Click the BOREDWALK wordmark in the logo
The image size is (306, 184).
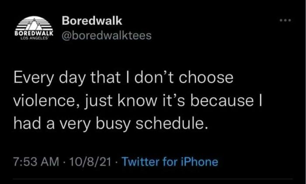click(x=34, y=33)
